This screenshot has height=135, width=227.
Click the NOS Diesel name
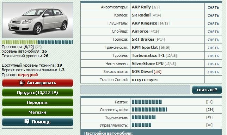click(142, 72)
